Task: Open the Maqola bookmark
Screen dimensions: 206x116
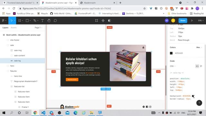Action: coord(42,14)
